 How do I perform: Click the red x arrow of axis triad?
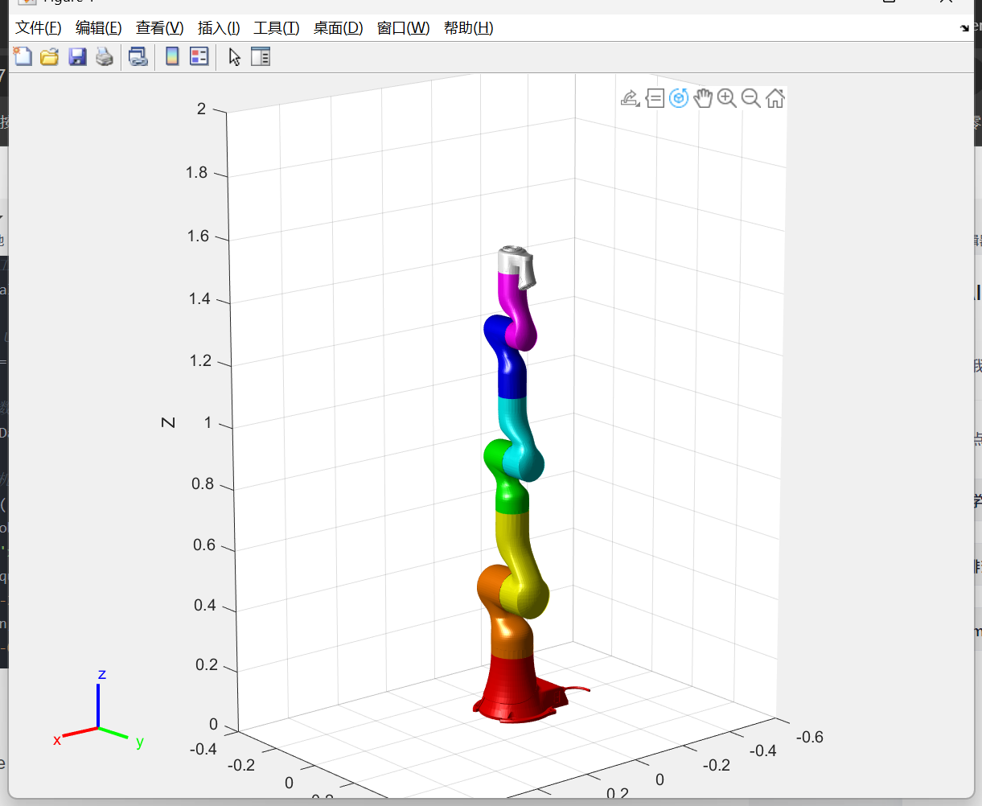tap(79, 733)
